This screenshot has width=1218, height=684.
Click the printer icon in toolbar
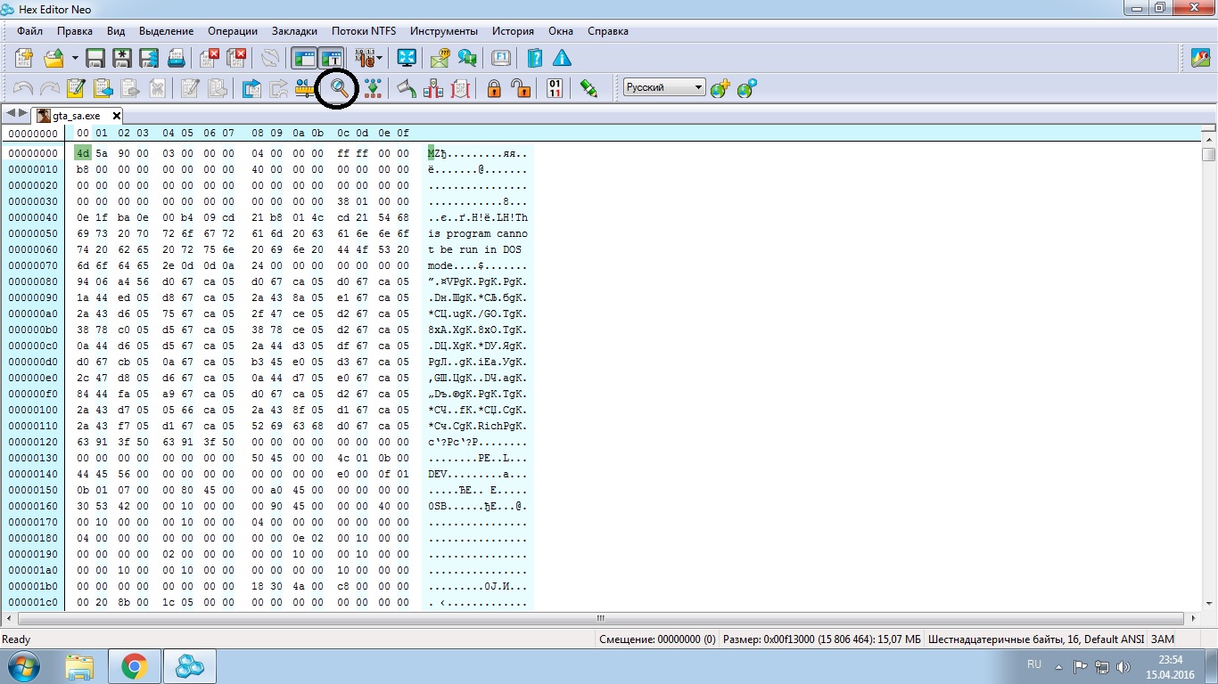click(x=176, y=59)
